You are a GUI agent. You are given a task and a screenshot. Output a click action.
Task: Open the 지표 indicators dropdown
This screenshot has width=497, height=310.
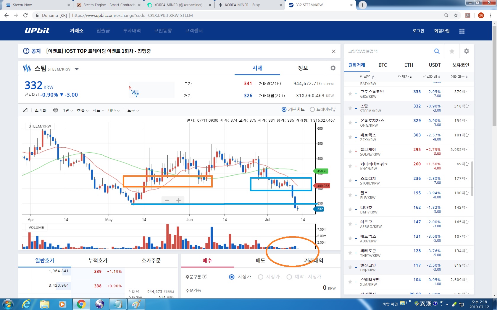coord(98,110)
